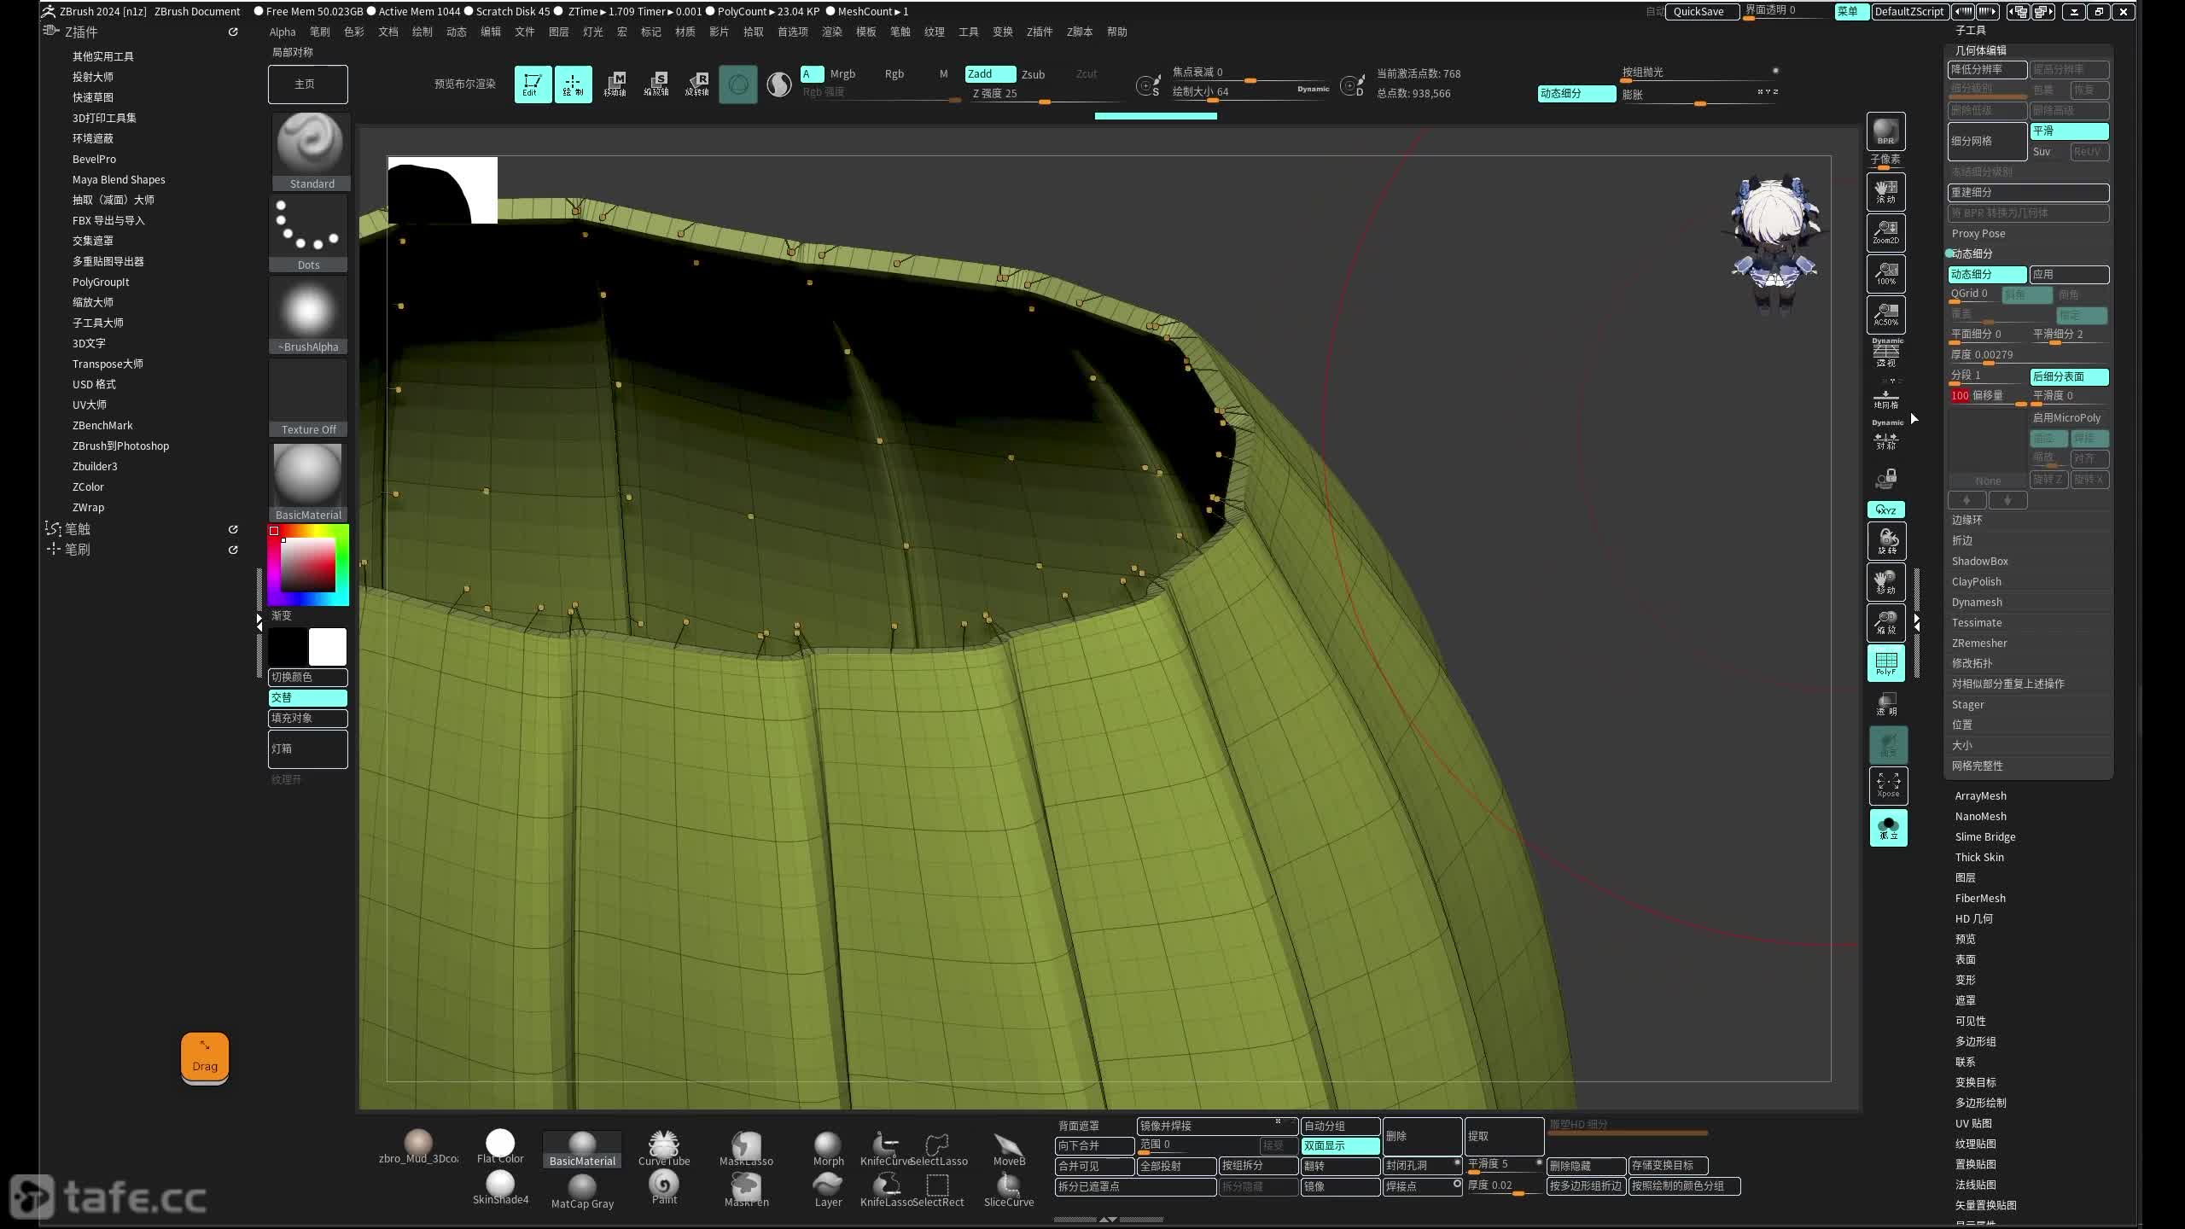Open the Alpha menu
2185x1229 pixels.
(x=283, y=32)
